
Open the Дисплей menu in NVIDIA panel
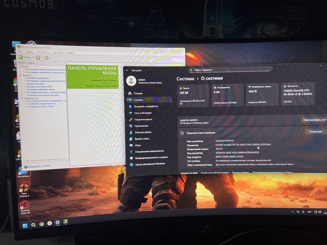[58, 52]
